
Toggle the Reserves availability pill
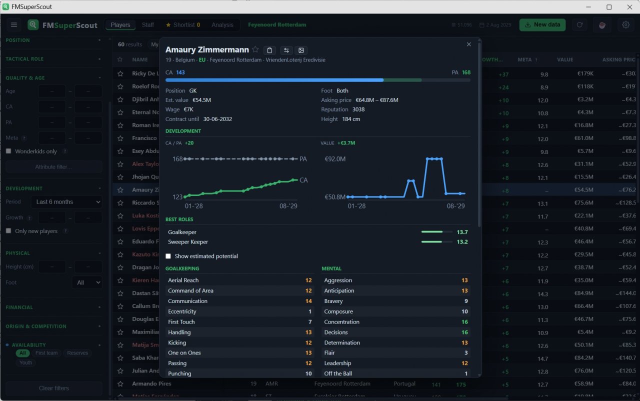tap(78, 353)
